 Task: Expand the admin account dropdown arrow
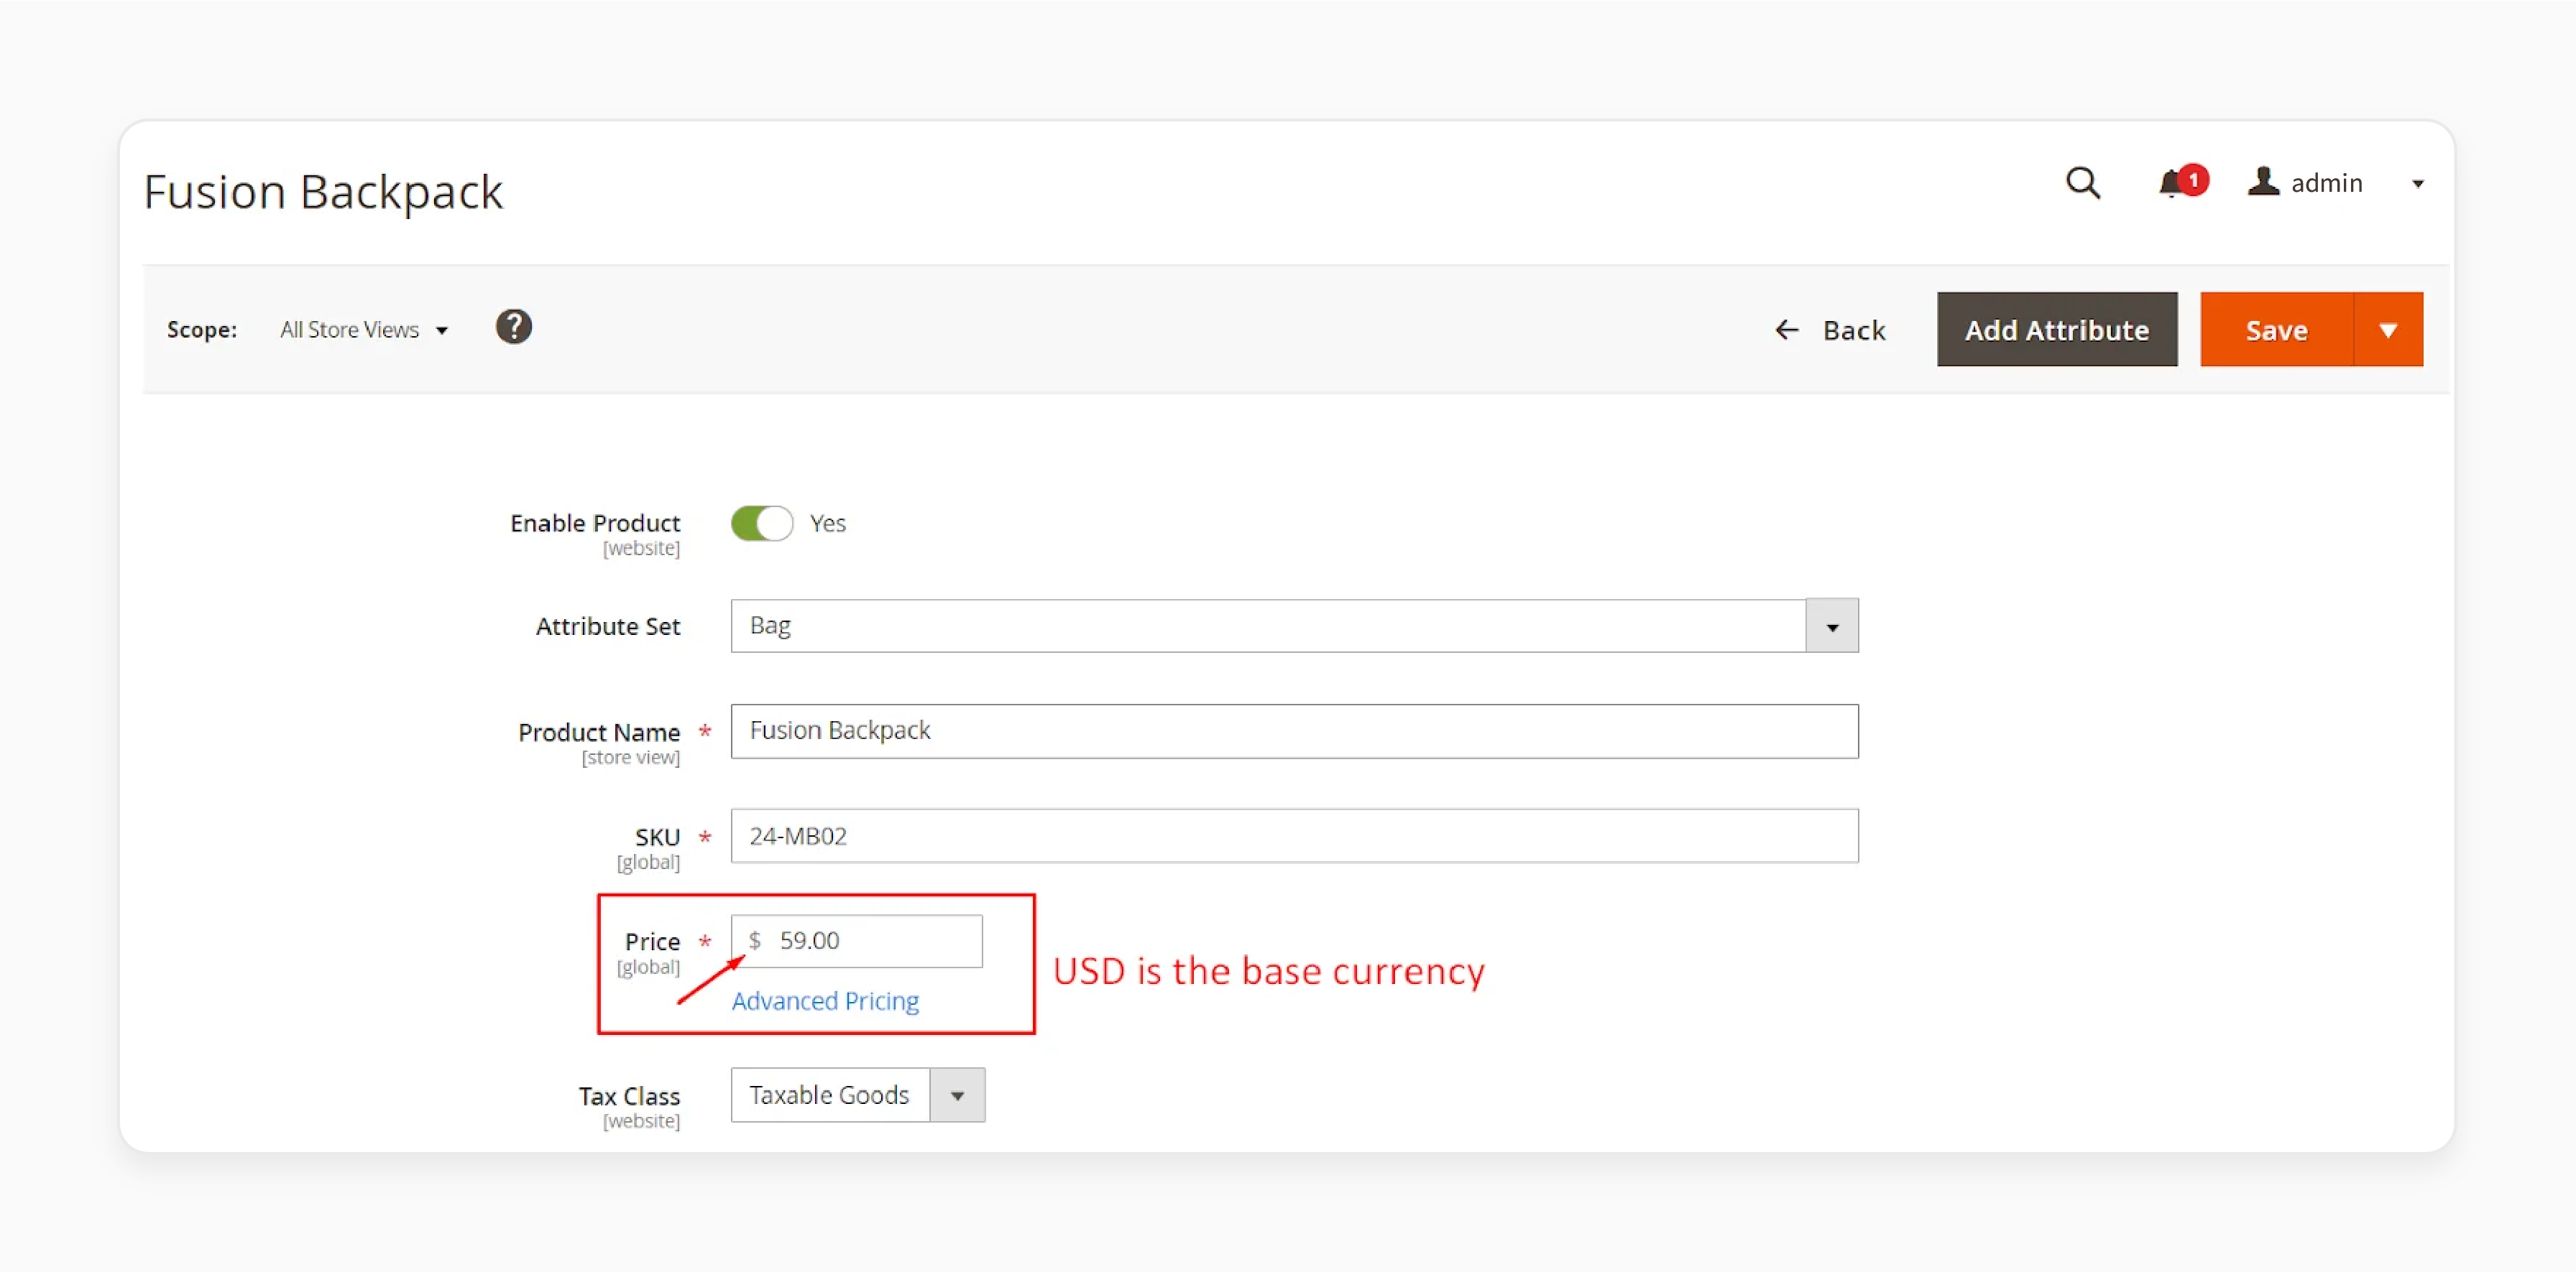coord(2418,184)
